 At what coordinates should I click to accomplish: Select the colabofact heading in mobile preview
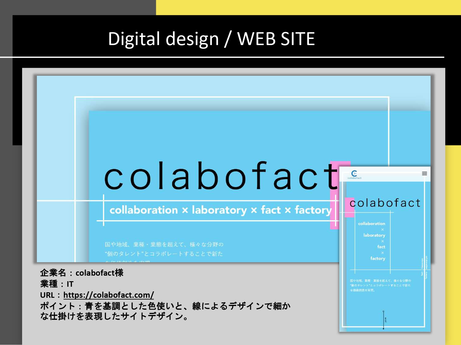[385, 203]
